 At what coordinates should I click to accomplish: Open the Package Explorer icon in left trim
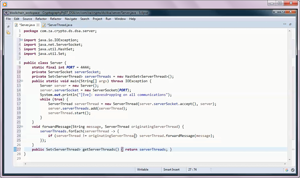(x=8, y=33)
